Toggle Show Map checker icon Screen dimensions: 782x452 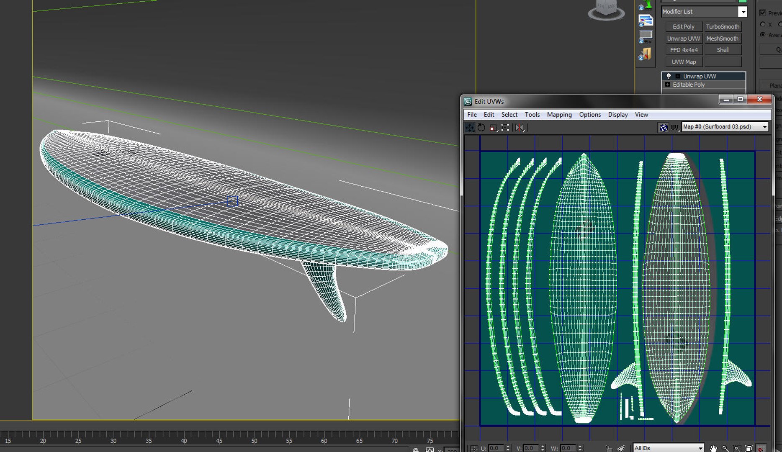click(x=664, y=127)
